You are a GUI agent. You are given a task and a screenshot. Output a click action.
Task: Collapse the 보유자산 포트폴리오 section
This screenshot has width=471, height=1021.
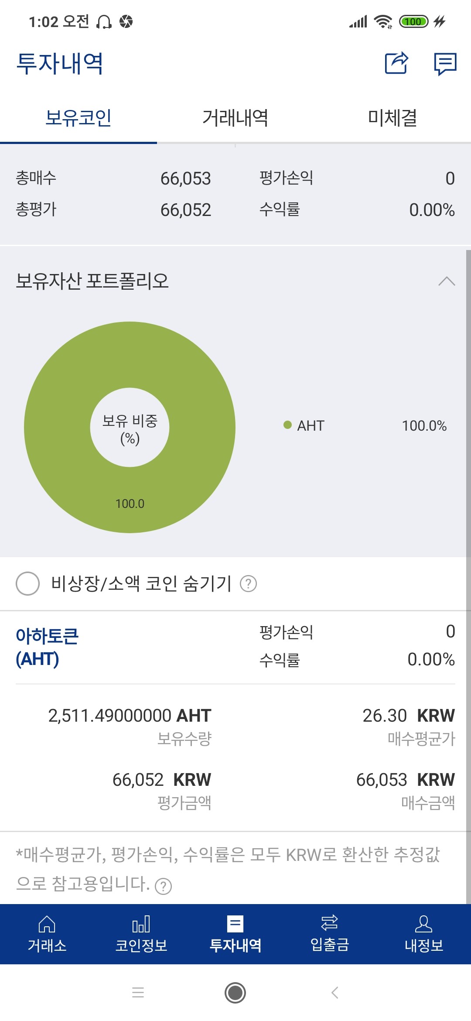(447, 281)
